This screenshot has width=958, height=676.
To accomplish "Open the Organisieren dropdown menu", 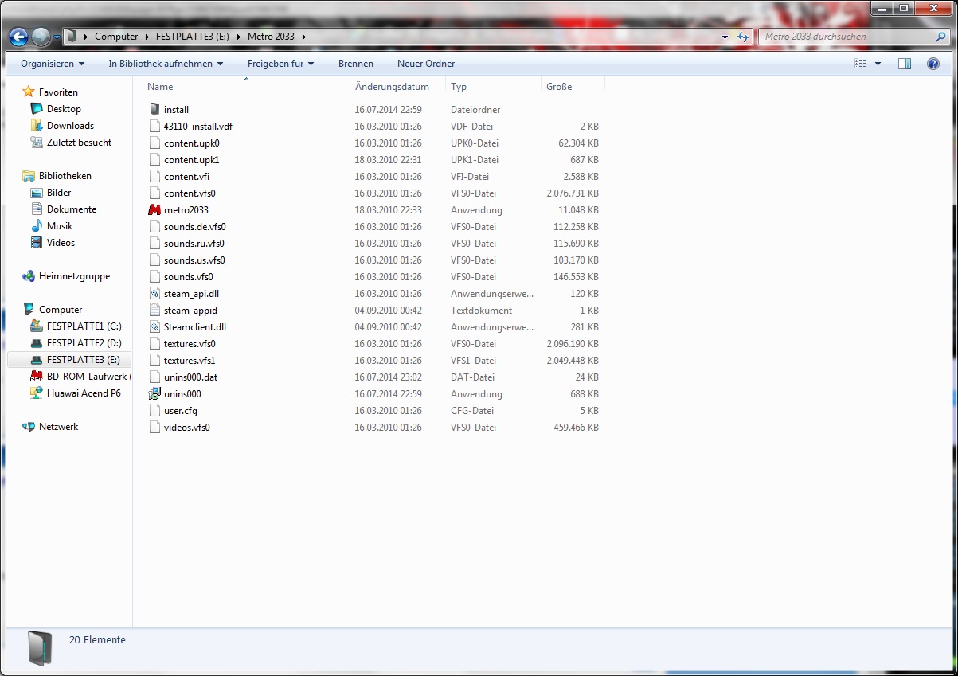I will point(53,64).
